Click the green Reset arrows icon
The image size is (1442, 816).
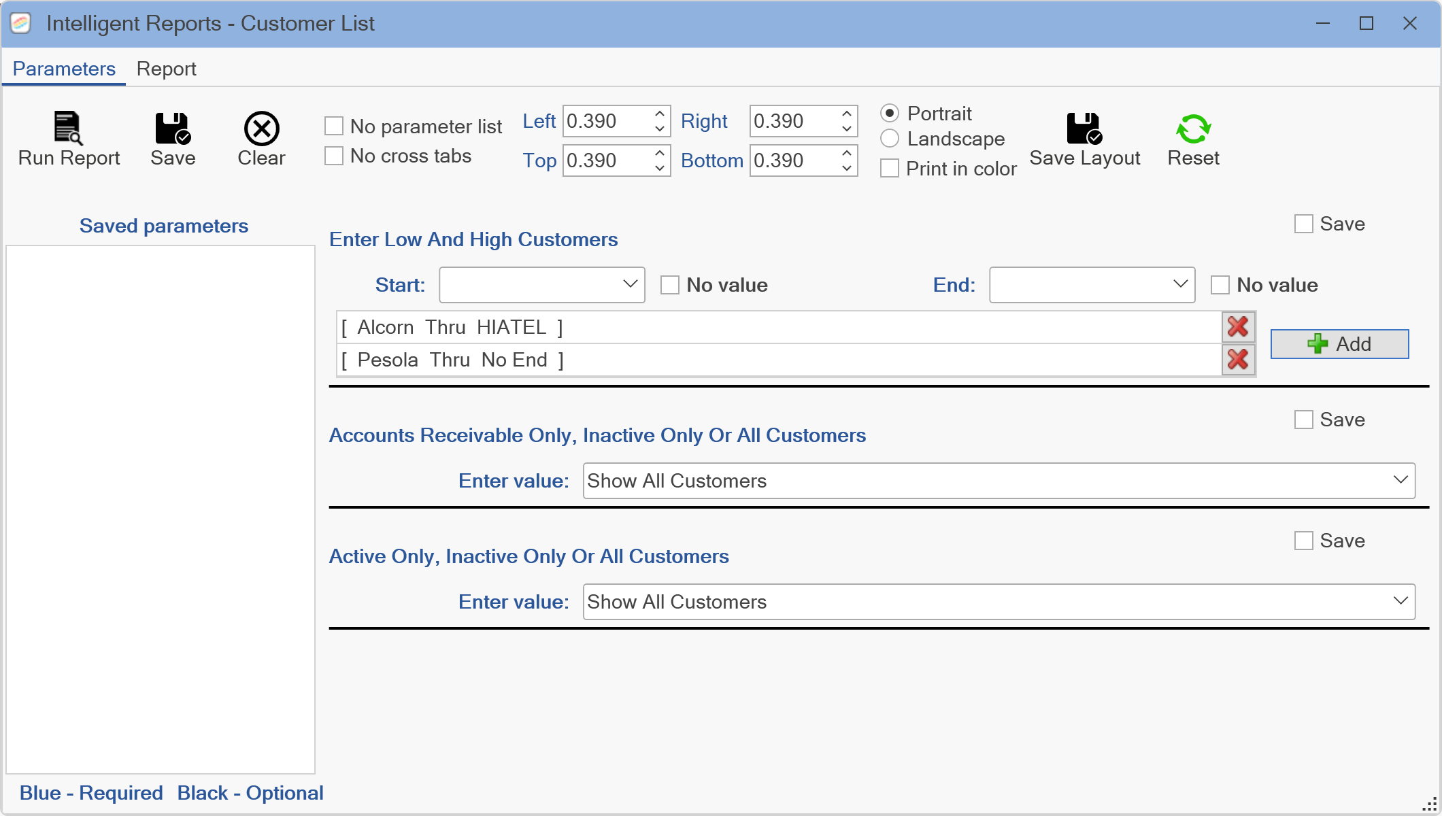1193,129
